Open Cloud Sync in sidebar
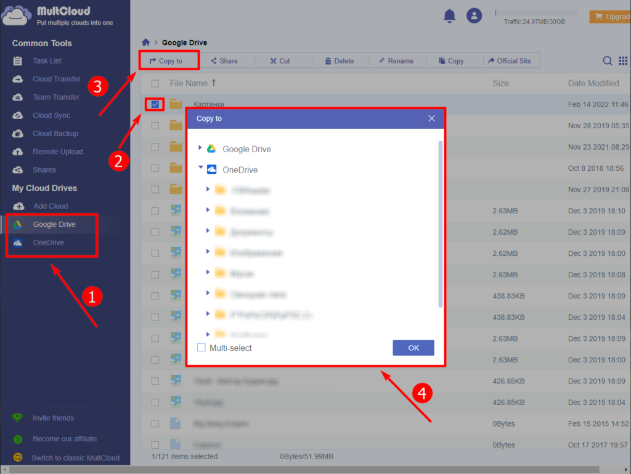The width and height of the screenshot is (631, 474). tap(51, 115)
